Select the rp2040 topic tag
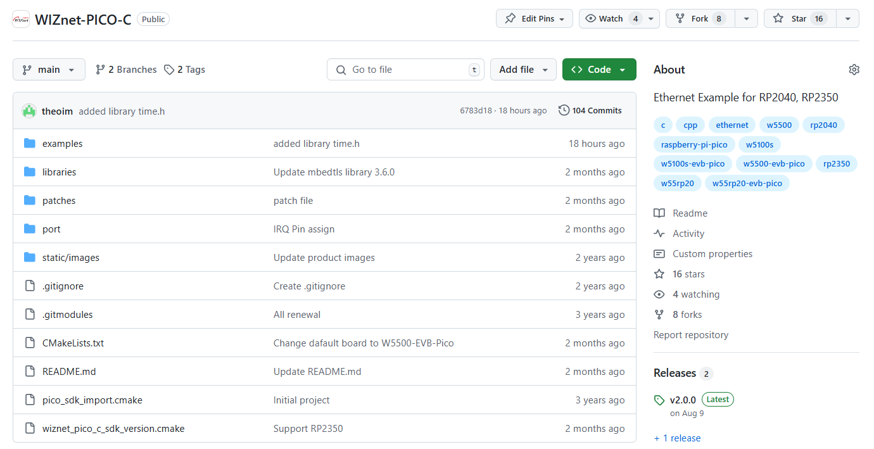 (x=823, y=125)
